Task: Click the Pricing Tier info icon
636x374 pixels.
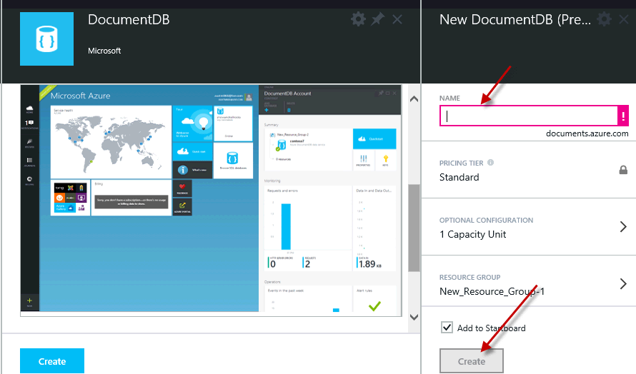Action: (490, 163)
